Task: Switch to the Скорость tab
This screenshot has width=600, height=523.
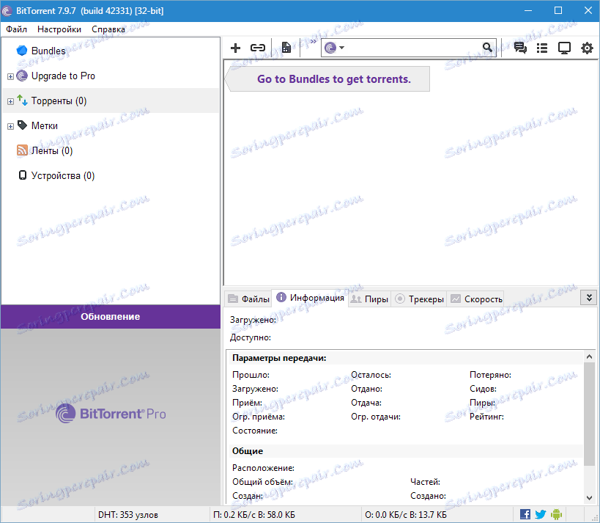Action: coord(476,299)
